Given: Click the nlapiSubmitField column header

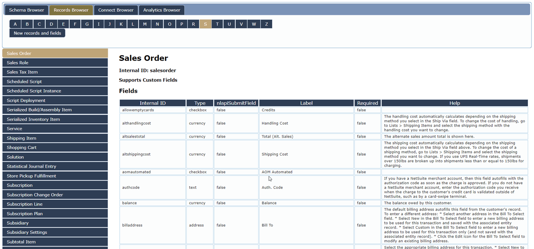Looking at the screenshot, I should [236, 103].
